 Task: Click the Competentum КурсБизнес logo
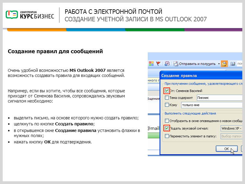[30, 15]
